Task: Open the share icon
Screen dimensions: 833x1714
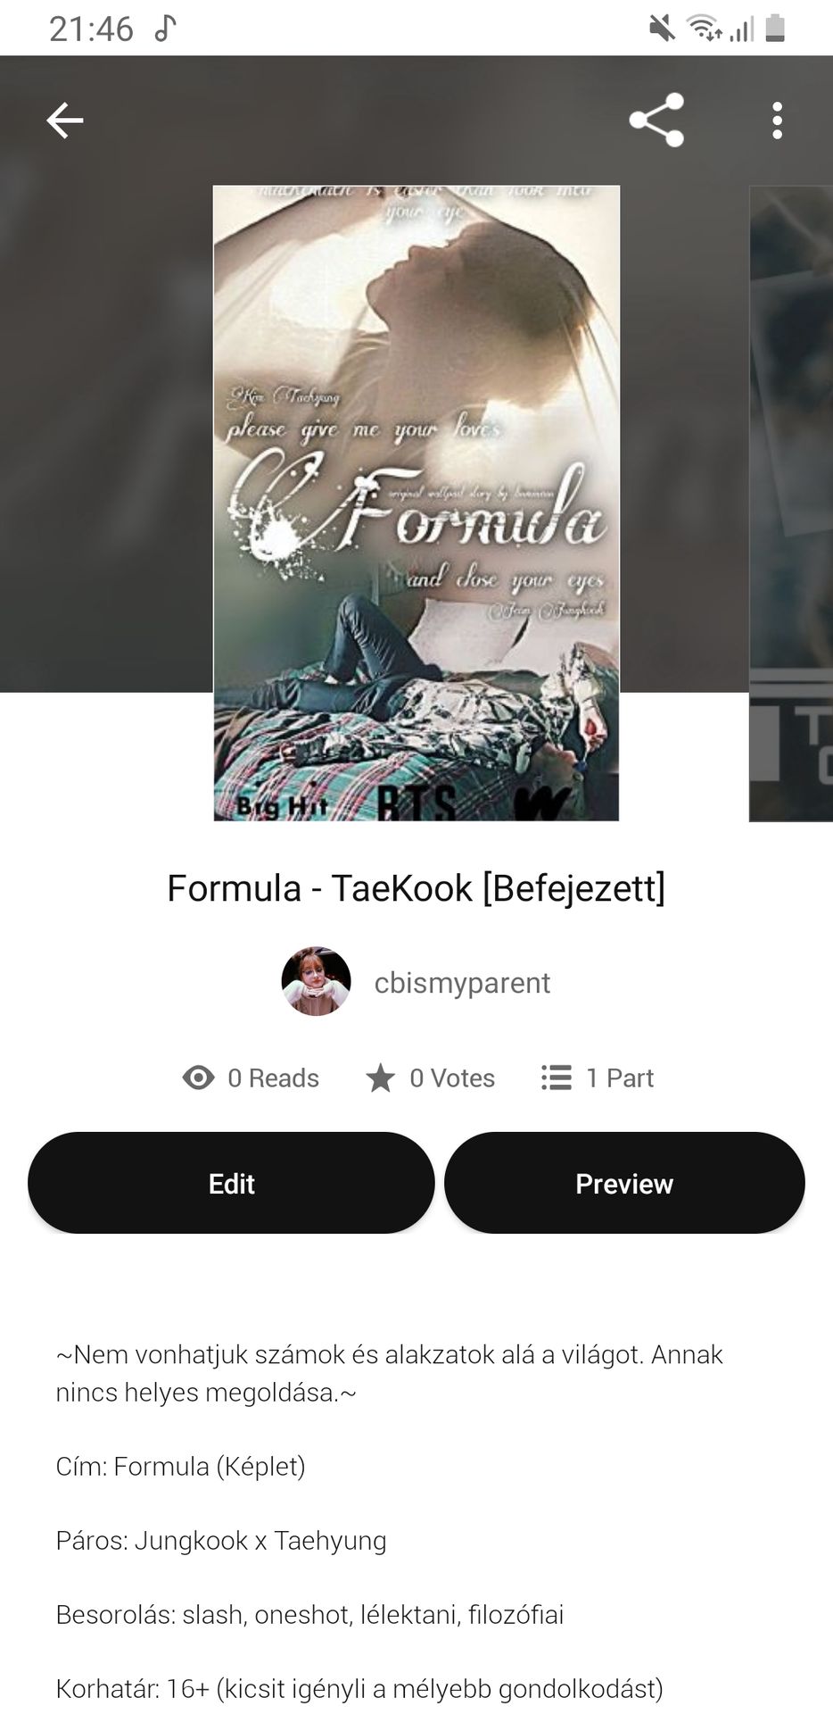Action: pyautogui.click(x=656, y=120)
